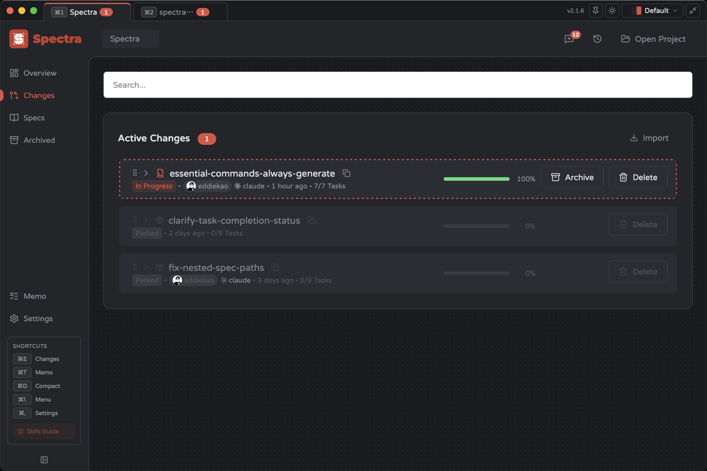Expand the essential-commands-always-generate change

click(x=146, y=173)
